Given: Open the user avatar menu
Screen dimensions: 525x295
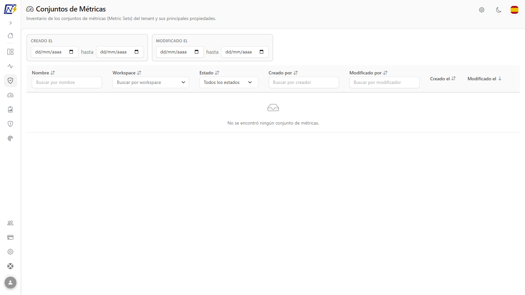Looking at the screenshot, I should 10,283.
